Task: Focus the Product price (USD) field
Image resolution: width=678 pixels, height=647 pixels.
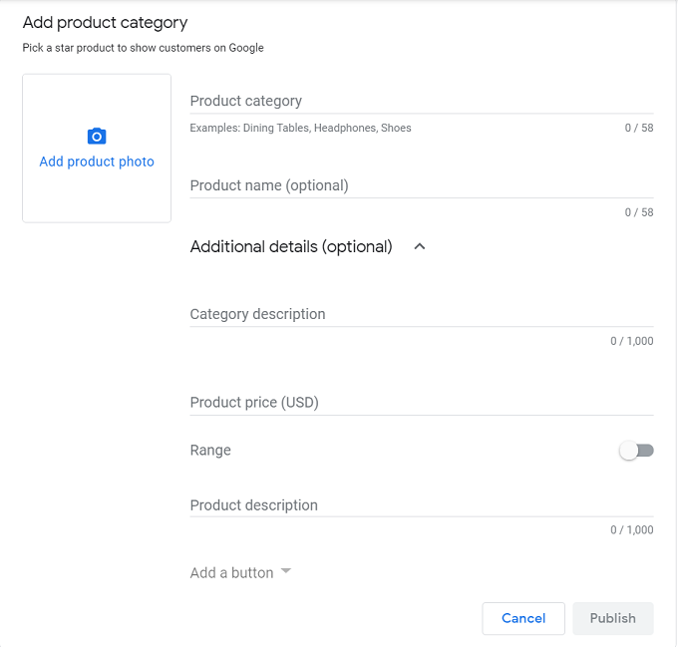Action: coord(422,403)
